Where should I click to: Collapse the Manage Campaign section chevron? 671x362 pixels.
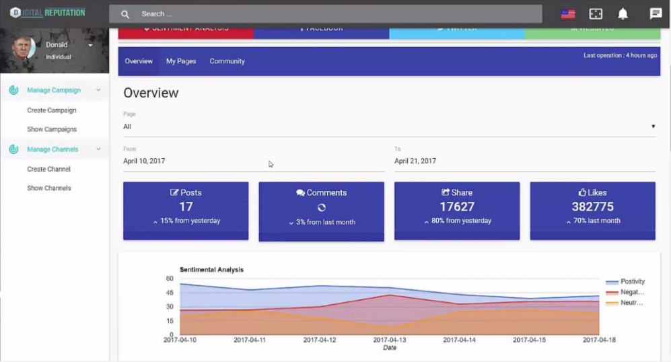click(99, 90)
